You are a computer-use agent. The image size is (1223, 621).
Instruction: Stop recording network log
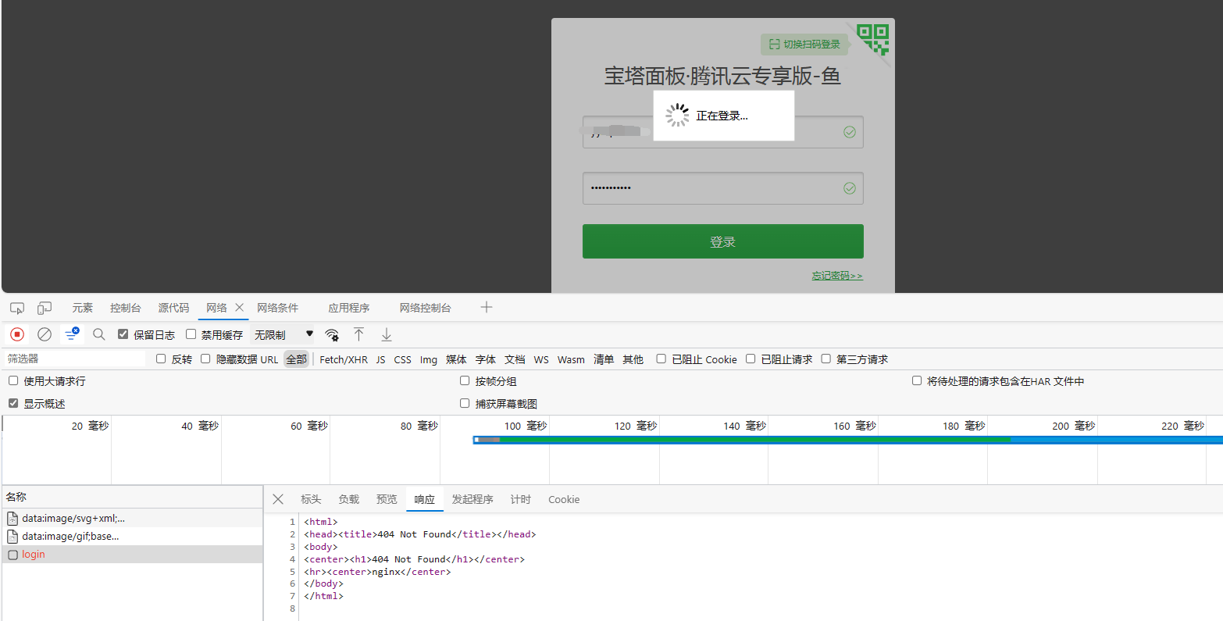(x=17, y=334)
